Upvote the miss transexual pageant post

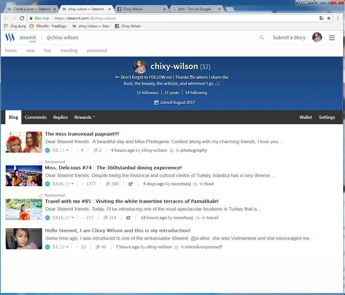(x=47, y=150)
